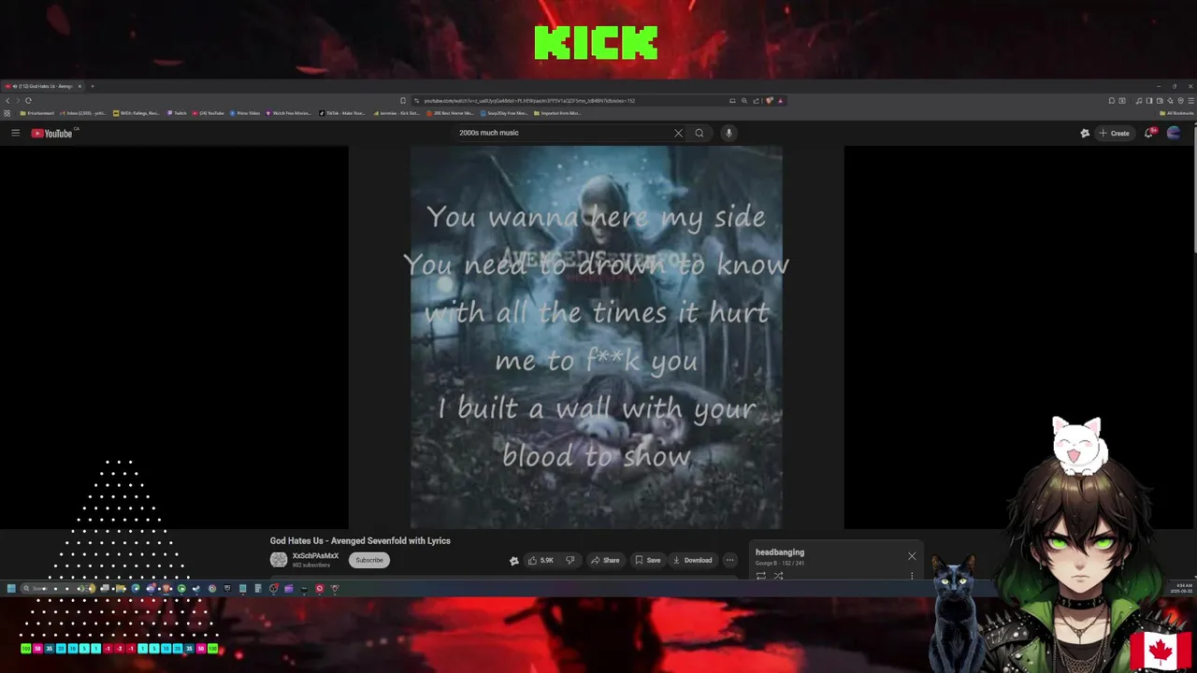This screenshot has height=673, width=1197.
Task: Toggle shuffle in headbanging playlist panel
Action: coord(778,576)
